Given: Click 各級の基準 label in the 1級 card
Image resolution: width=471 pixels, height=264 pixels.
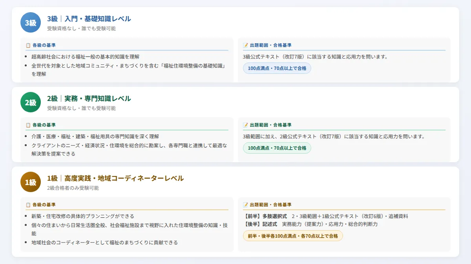Looking at the screenshot, I should tap(44, 205).
